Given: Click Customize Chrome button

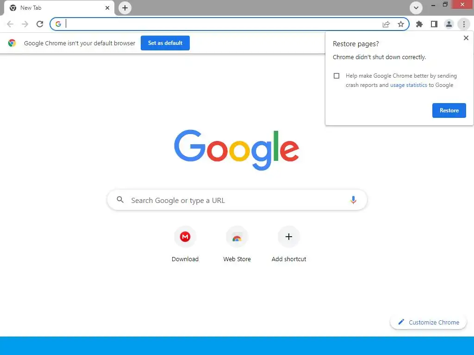Looking at the screenshot, I should (x=428, y=322).
